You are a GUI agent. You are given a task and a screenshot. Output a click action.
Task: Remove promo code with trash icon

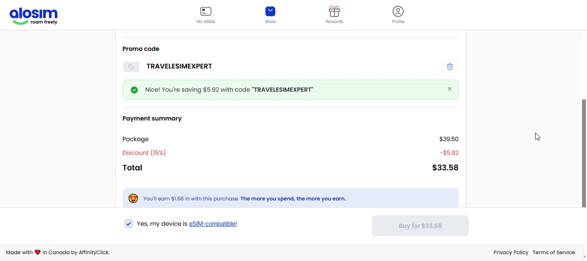tap(450, 67)
